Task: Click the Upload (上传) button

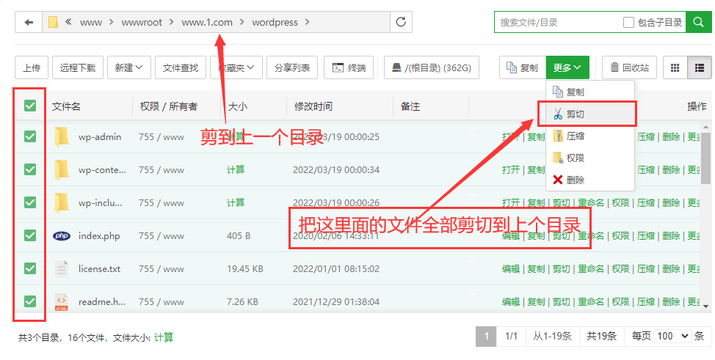Action: click(x=32, y=68)
